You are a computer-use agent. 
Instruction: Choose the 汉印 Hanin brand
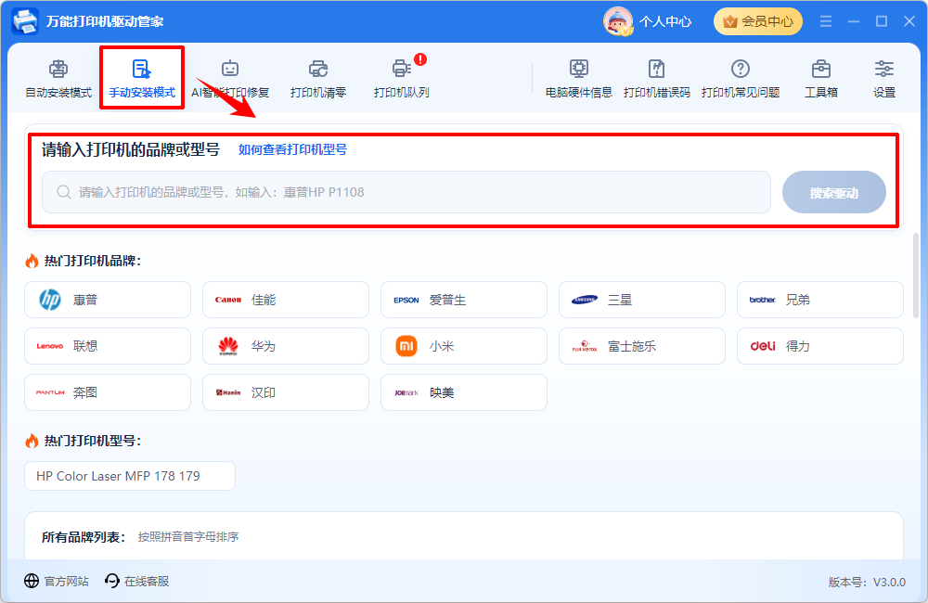(286, 392)
